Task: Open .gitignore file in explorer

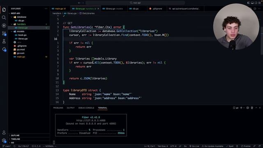Action: tap(29, 46)
